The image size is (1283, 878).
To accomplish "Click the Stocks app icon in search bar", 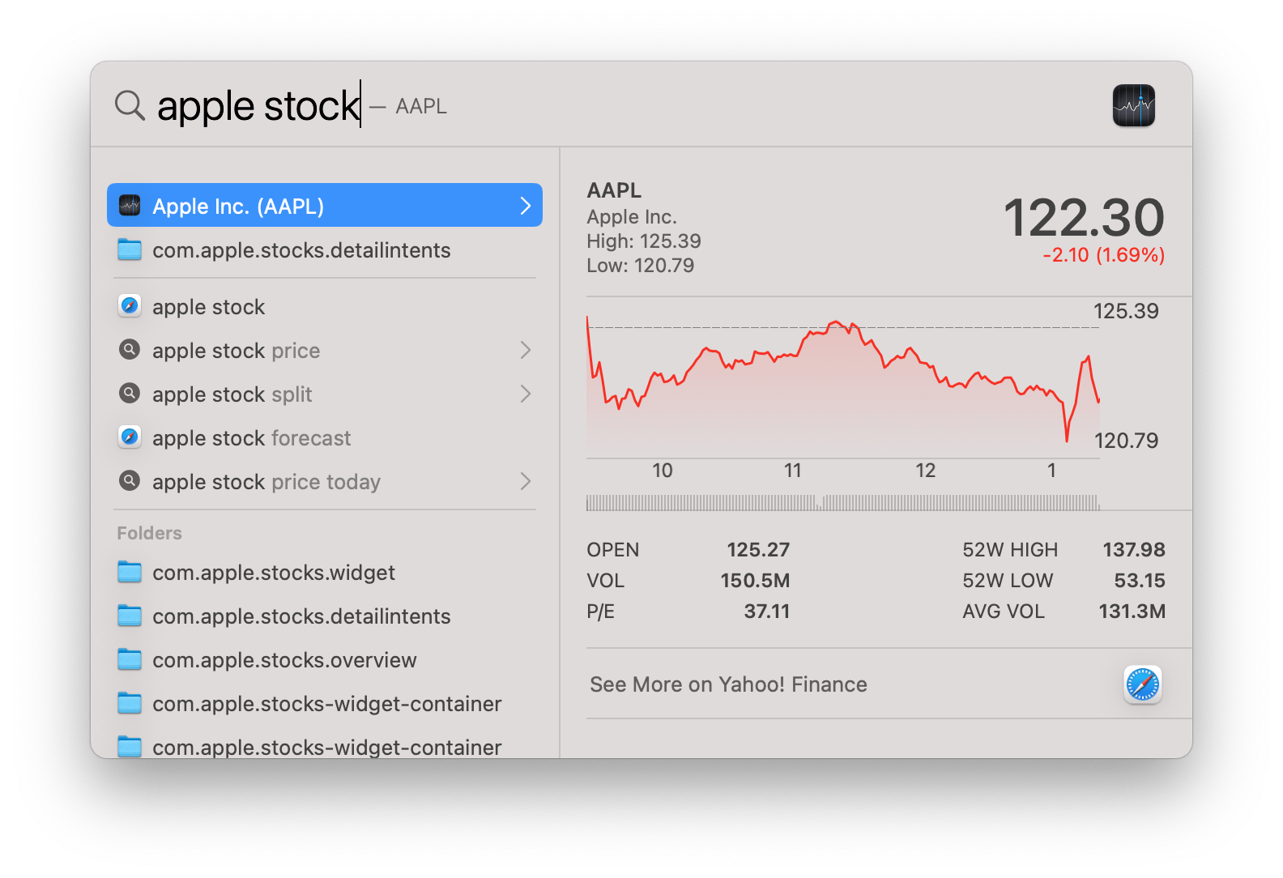I will [x=1133, y=106].
